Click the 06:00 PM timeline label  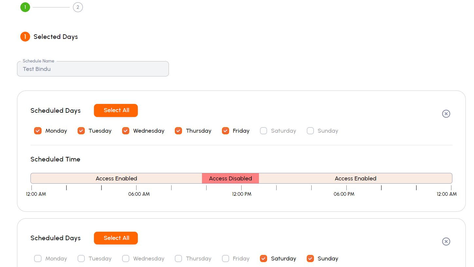coord(344,194)
